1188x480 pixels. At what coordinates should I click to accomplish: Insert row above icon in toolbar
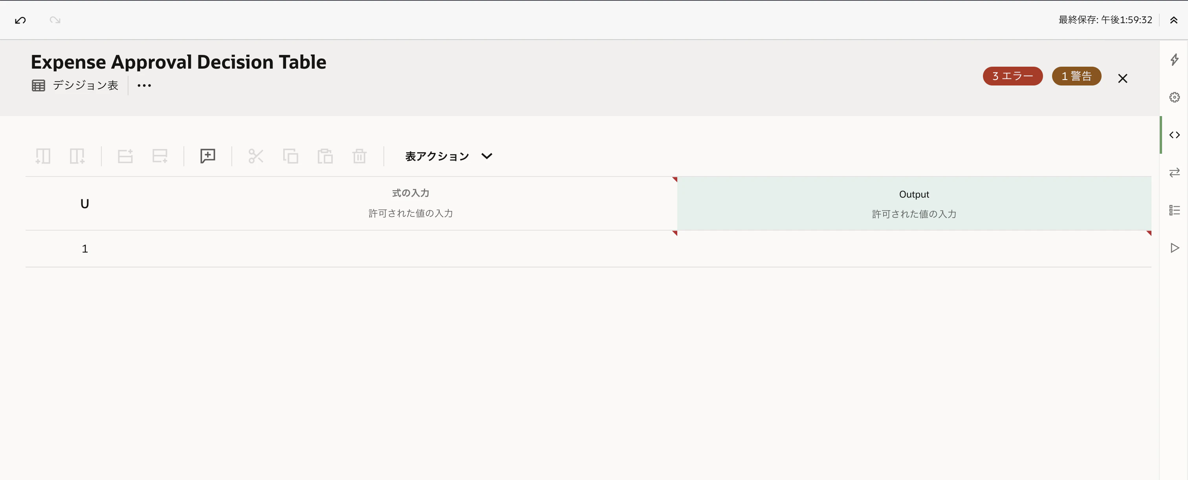[125, 156]
